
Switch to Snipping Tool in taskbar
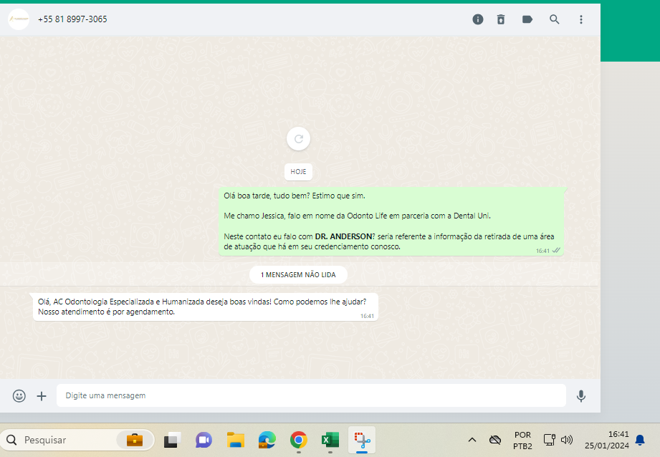tap(362, 441)
